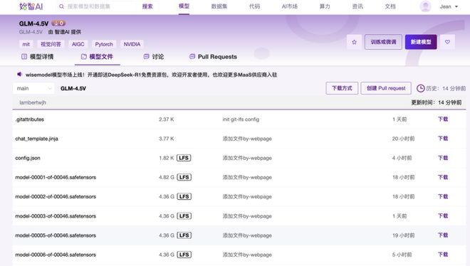Open the user avatar icon

(425, 6)
